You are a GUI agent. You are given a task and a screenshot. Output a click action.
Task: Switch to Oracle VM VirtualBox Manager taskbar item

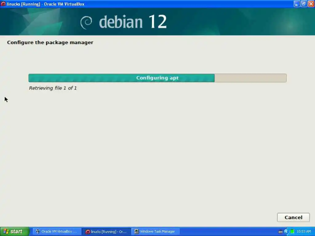click(x=57, y=231)
